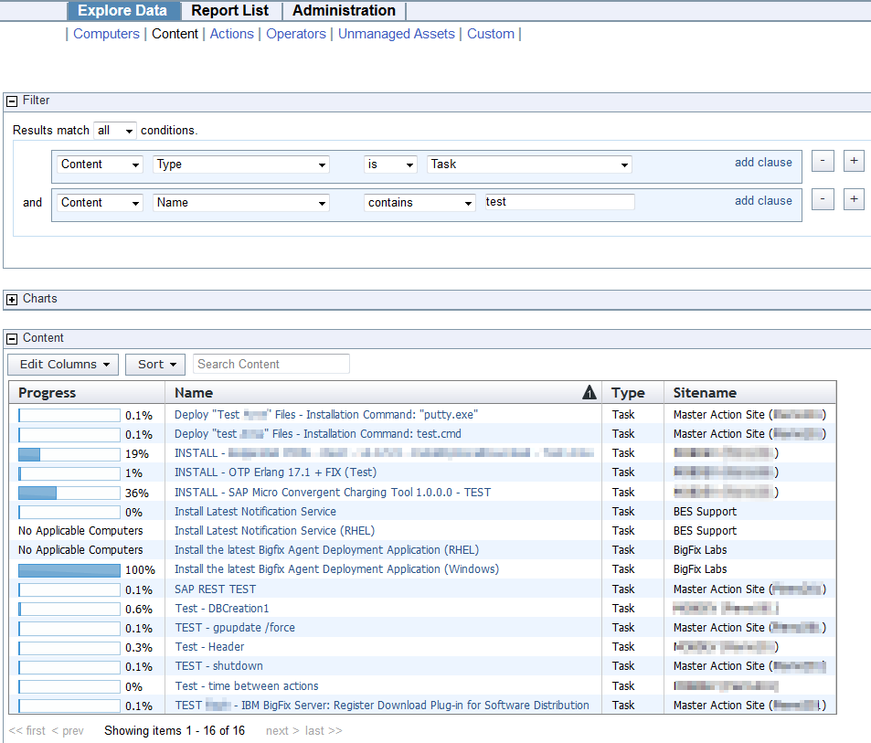The height and width of the screenshot is (743, 871).
Task: Click 'add clause' on the Type filter row
Action: 763,162
